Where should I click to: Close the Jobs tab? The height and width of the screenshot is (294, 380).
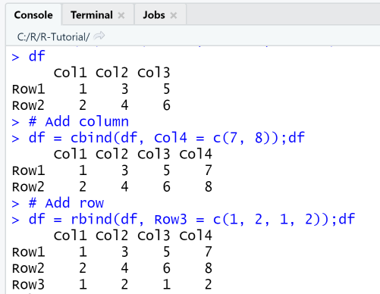point(174,16)
